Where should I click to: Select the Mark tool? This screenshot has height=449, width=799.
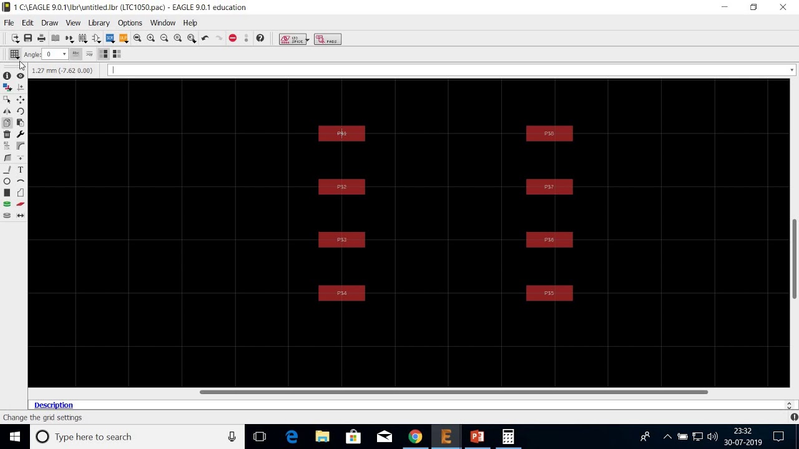pyautogui.click(x=21, y=87)
